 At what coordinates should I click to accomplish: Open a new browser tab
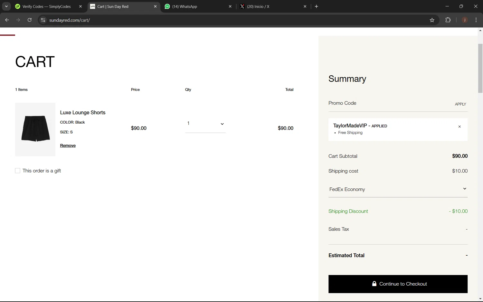click(x=317, y=6)
